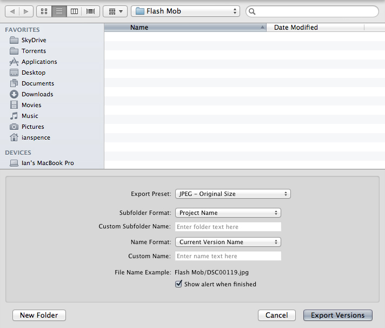
Task: Open the Name Format dropdown
Action: click(228, 242)
